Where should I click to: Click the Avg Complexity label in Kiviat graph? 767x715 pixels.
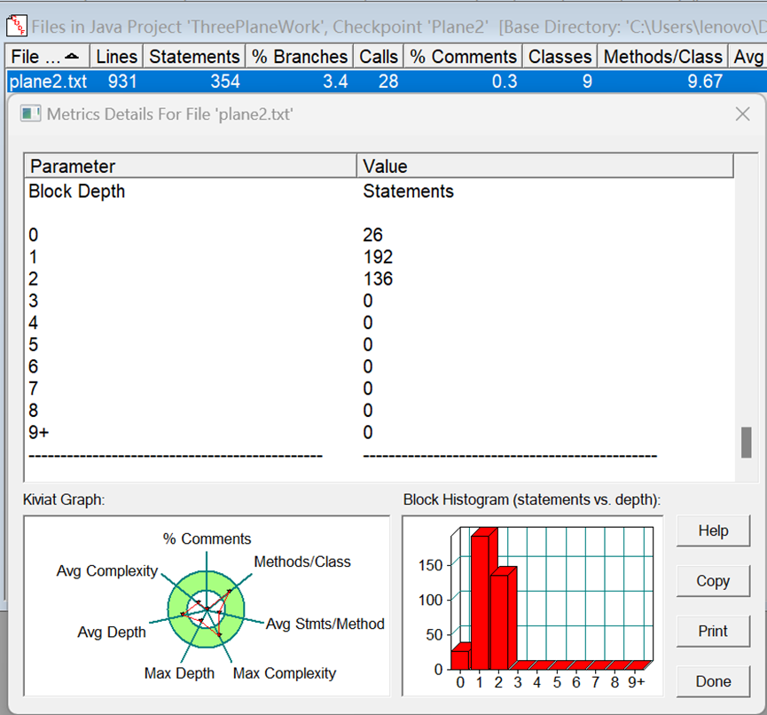pyautogui.click(x=107, y=571)
